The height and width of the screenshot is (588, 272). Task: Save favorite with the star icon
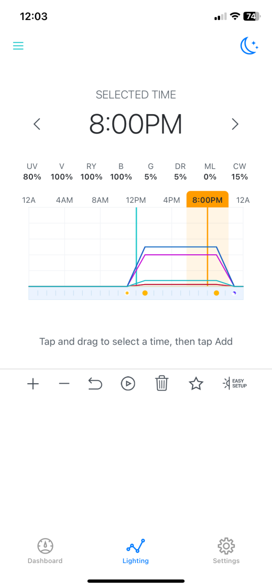pos(196,384)
